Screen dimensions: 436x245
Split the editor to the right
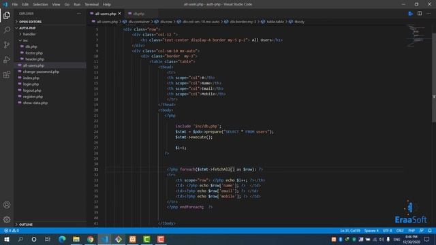(420, 14)
